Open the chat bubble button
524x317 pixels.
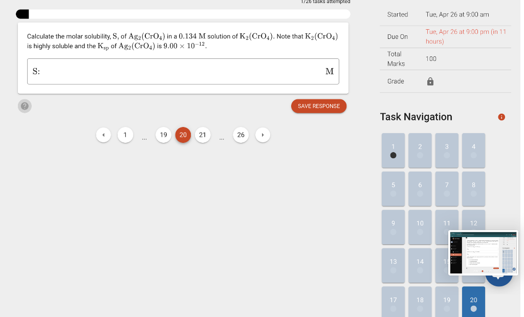tap(498, 279)
